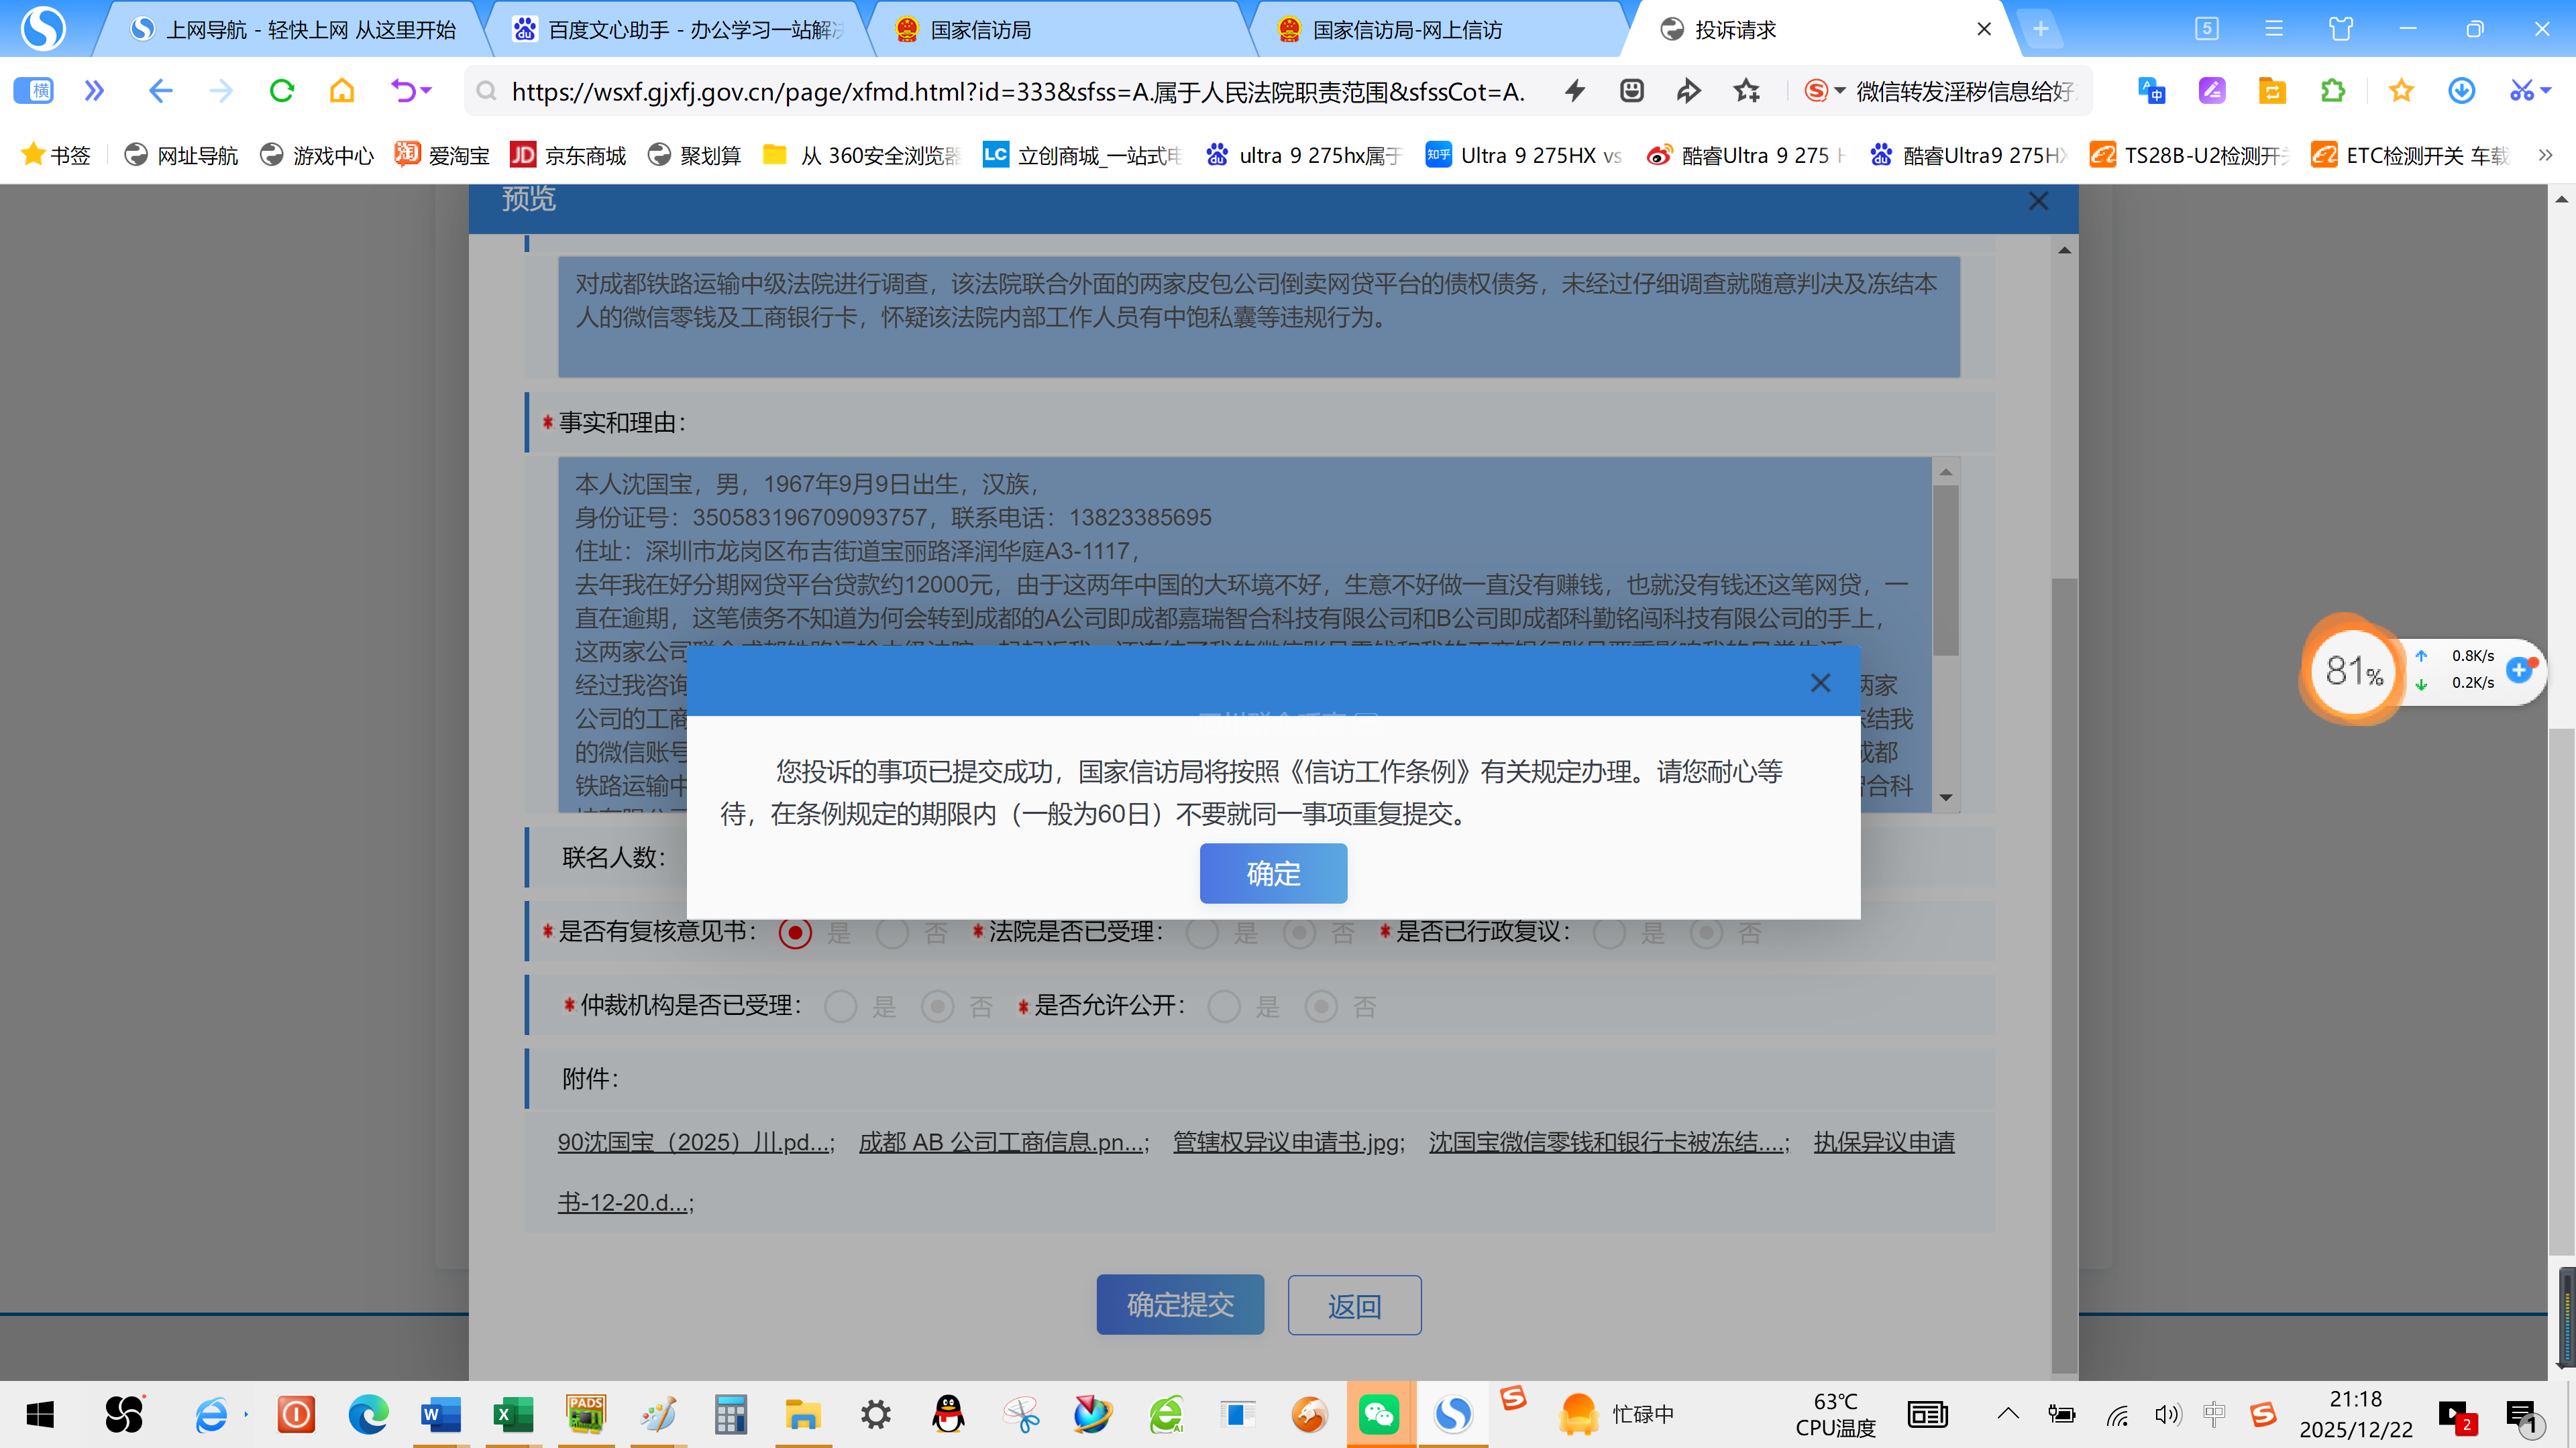Image resolution: width=2576 pixels, height=1448 pixels.
Task: Open the downloads icon in toolbar
Action: pos(2461,91)
